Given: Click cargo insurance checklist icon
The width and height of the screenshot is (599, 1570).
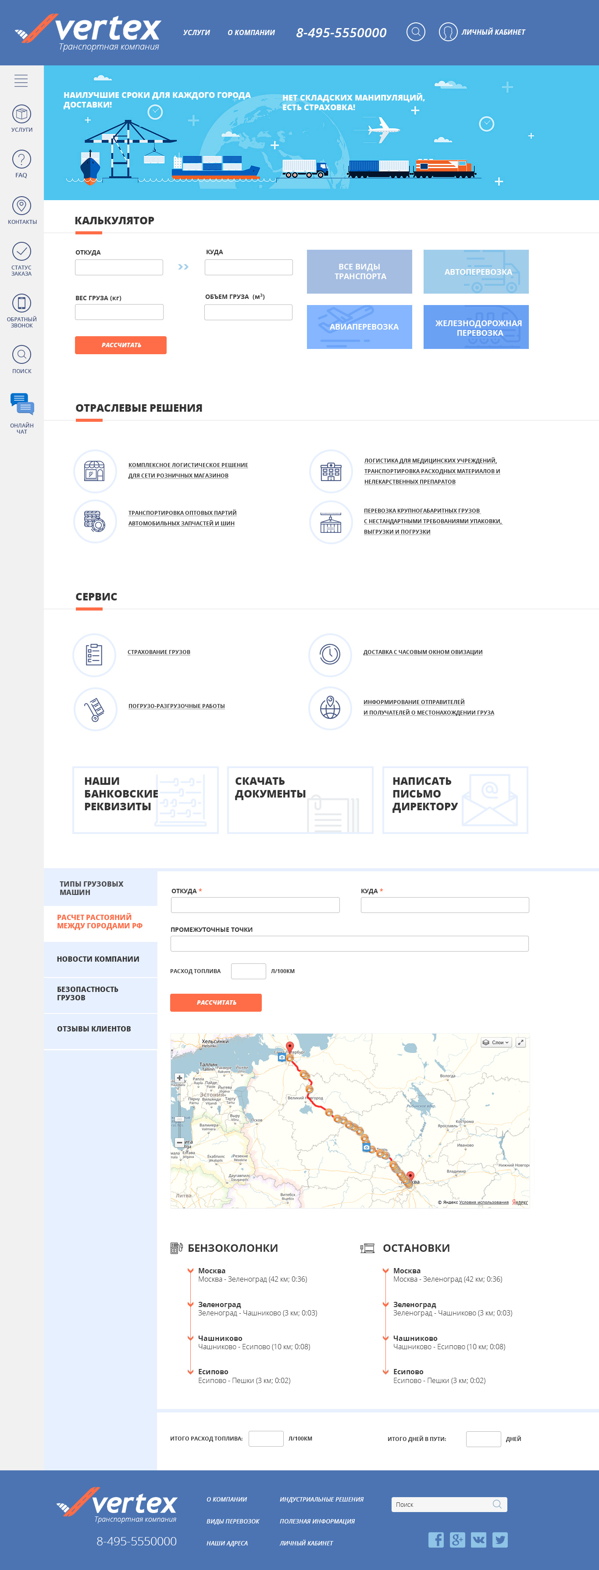Looking at the screenshot, I should tap(94, 655).
